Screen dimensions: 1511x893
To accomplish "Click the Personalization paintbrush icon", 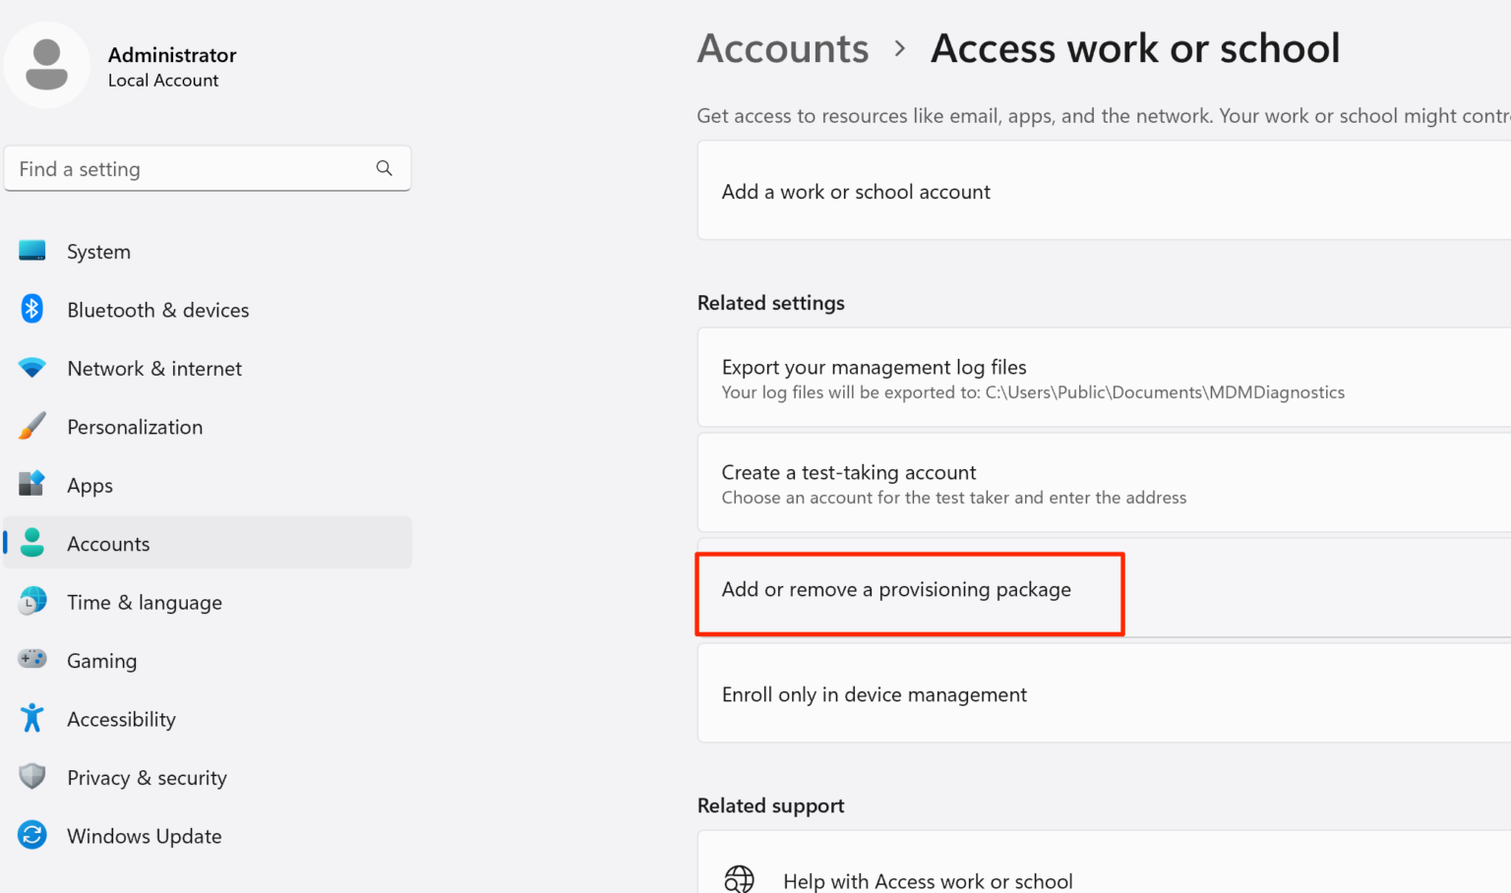I will 32,426.
